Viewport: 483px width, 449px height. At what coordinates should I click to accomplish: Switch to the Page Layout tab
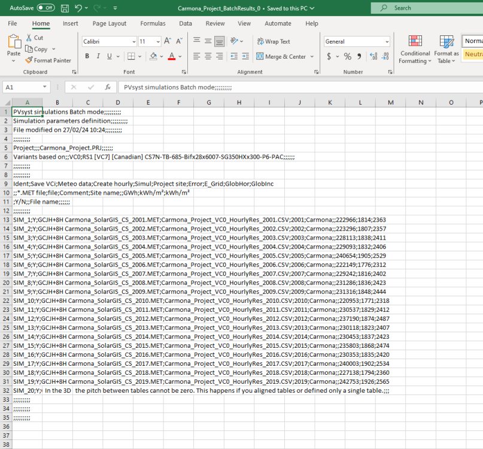[x=110, y=23]
